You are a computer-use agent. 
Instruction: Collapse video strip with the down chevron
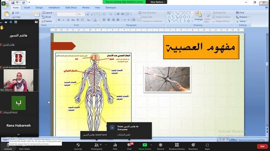[19, 134]
